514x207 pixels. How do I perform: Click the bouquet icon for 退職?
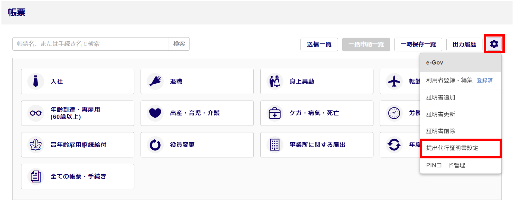pyautogui.click(x=155, y=82)
